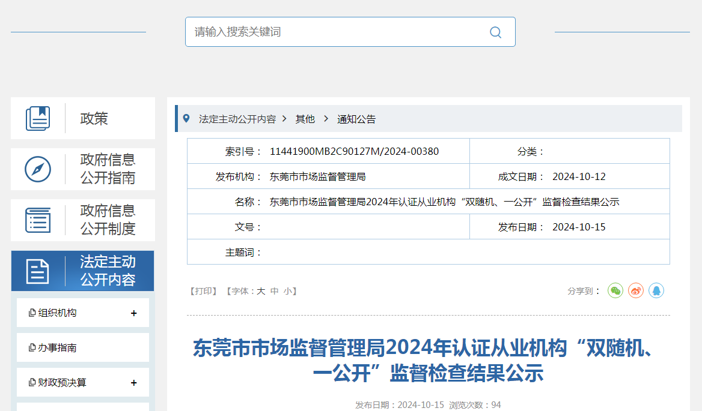The width and height of the screenshot is (702, 411).
Task: Set font size to 小
Action: point(288,292)
